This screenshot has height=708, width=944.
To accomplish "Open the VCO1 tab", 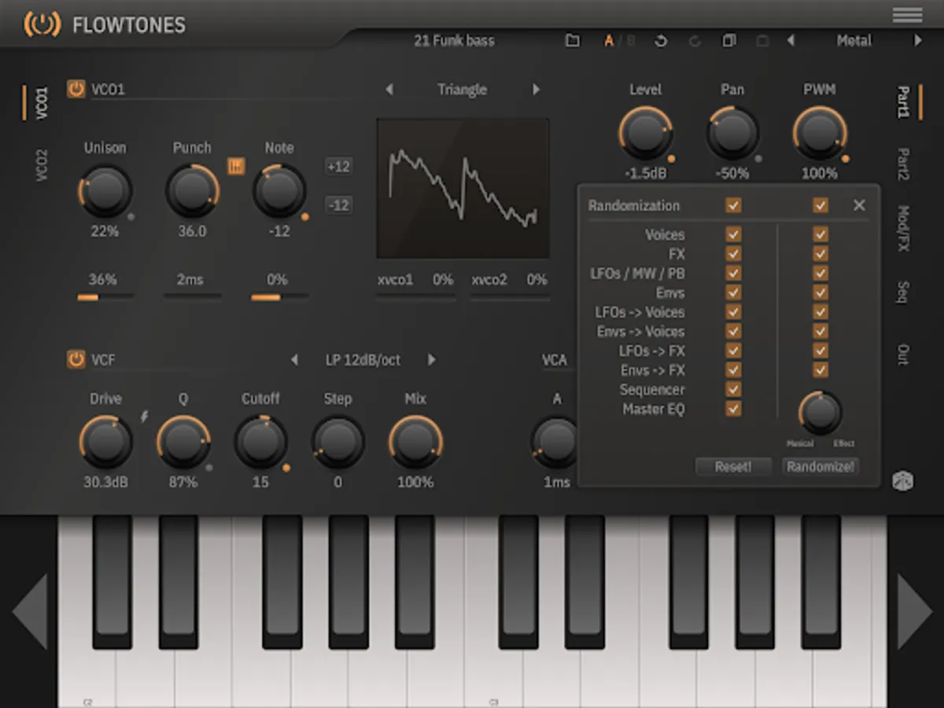I will click(x=42, y=103).
